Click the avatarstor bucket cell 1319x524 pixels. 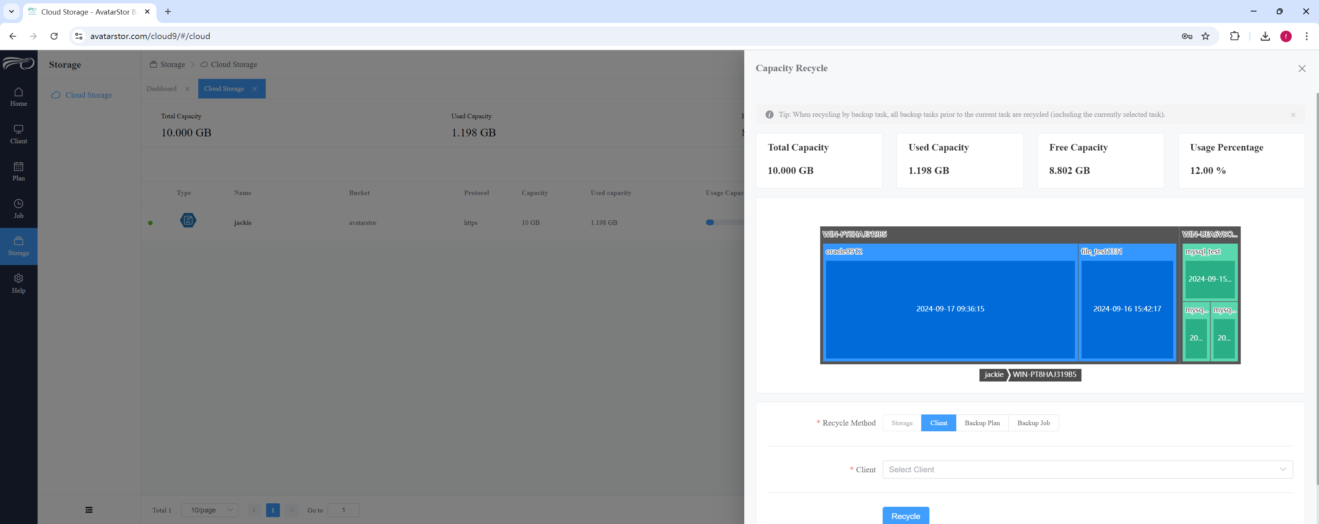coord(362,223)
